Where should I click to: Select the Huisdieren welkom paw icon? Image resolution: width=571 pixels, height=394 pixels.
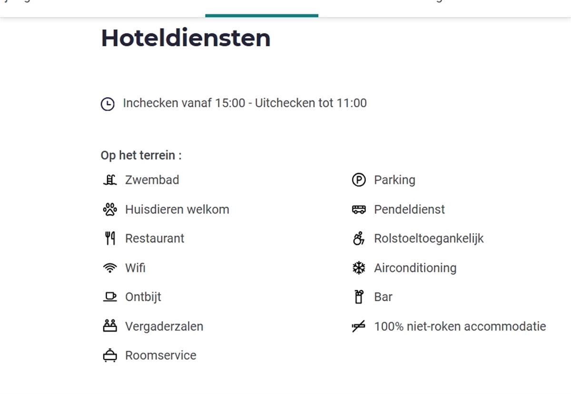[110, 209]
